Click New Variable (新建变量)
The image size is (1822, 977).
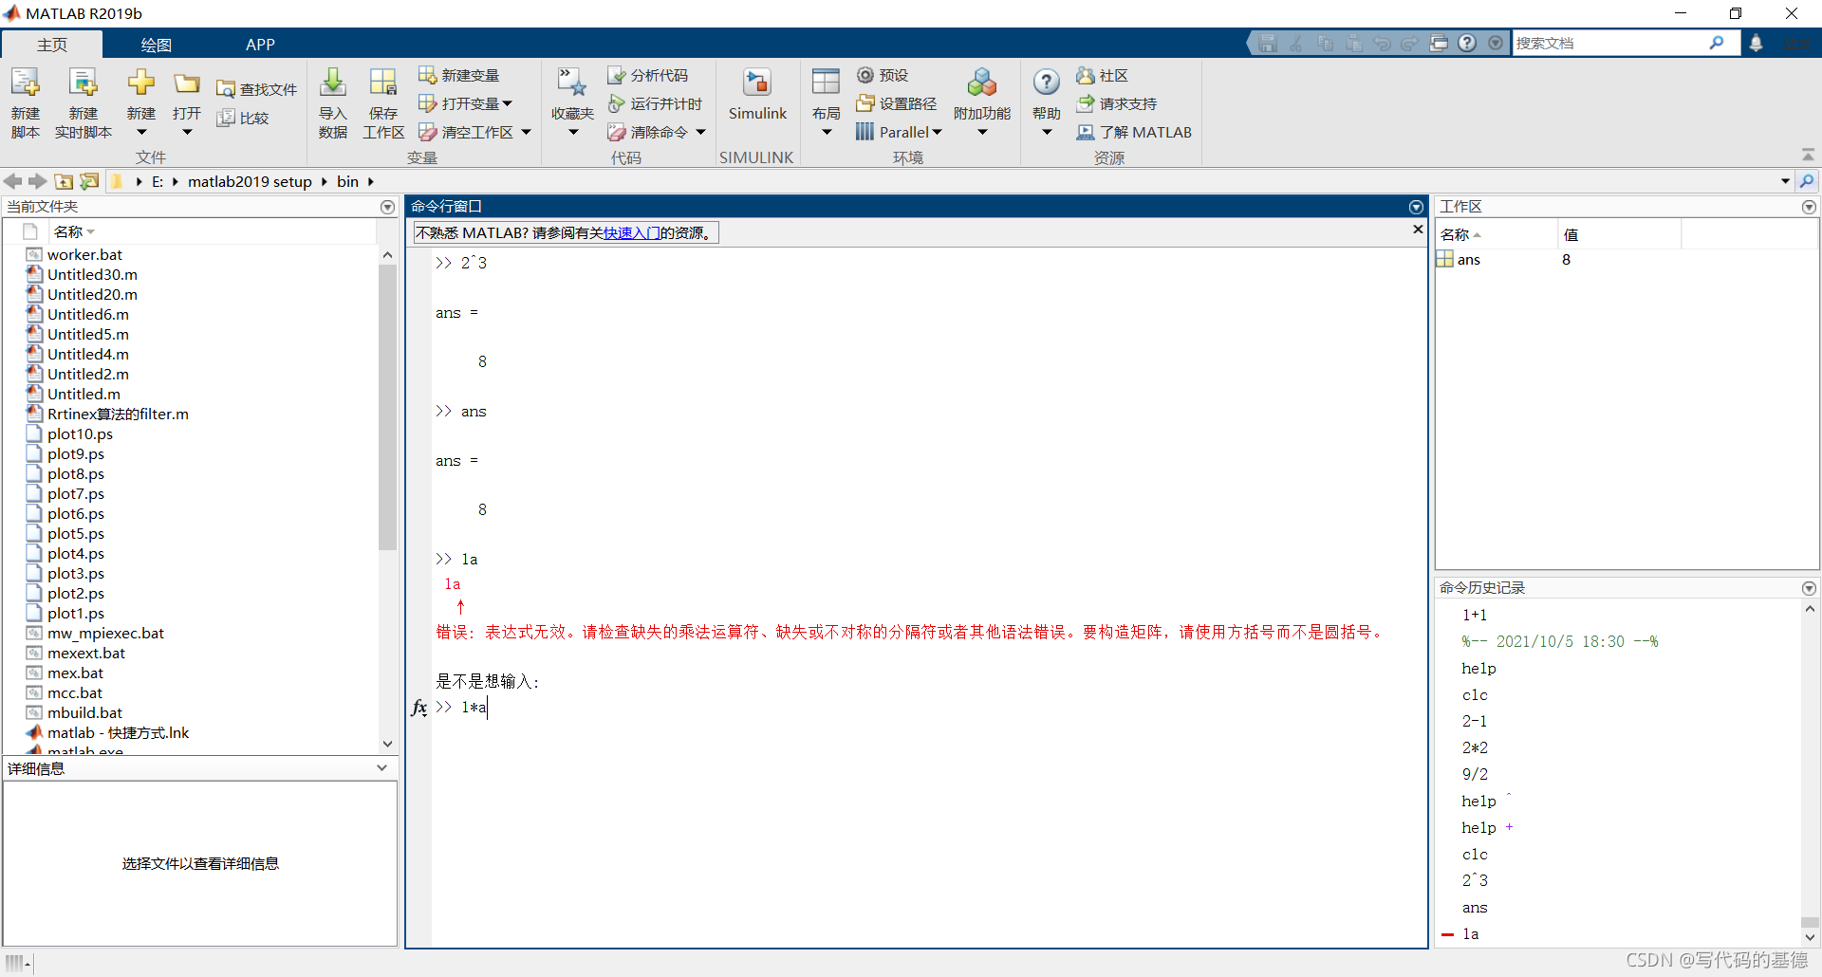pos(459,75)
